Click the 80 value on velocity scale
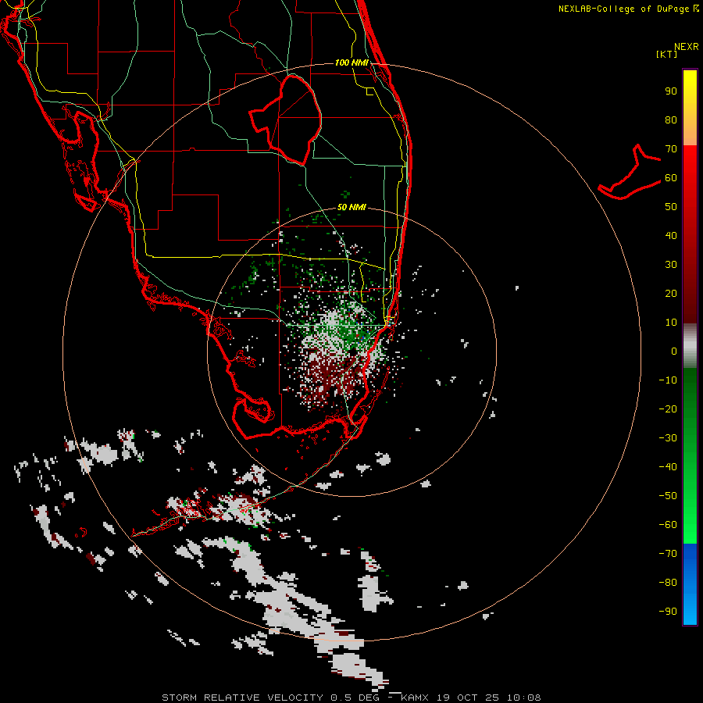Screen dimensions: 703x703 671,120
